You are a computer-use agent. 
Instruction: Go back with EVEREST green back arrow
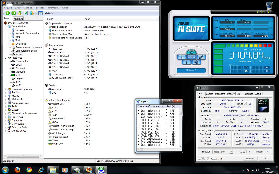(8, 13)
